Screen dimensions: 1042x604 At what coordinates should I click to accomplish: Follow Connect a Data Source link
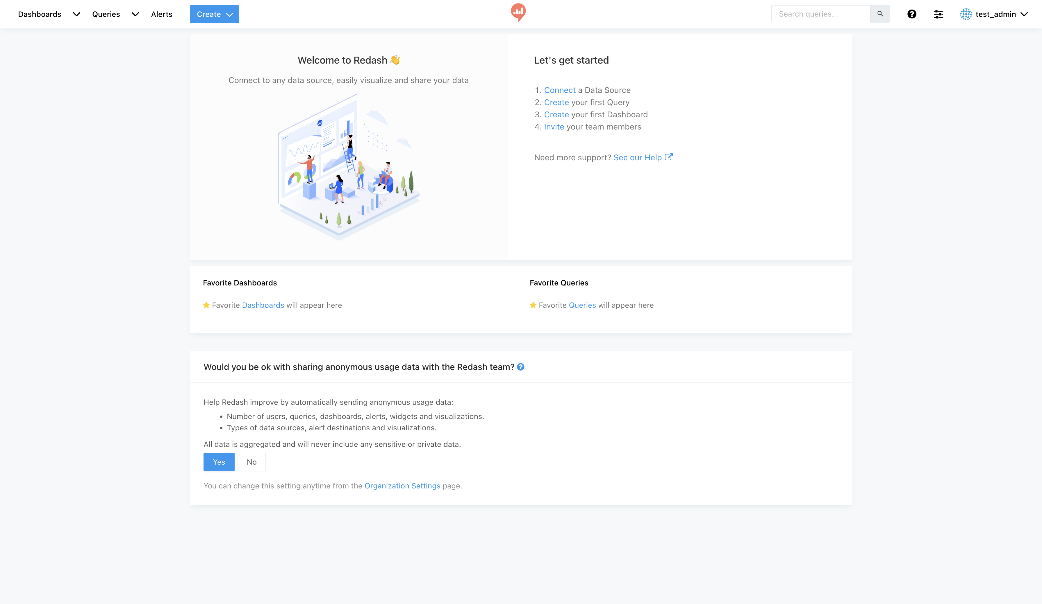point(559,90)
